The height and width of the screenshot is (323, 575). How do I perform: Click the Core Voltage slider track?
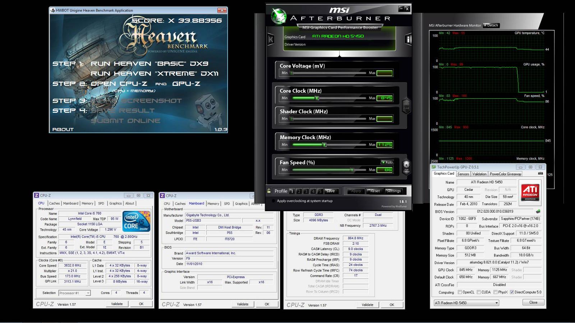coord(328,73)
